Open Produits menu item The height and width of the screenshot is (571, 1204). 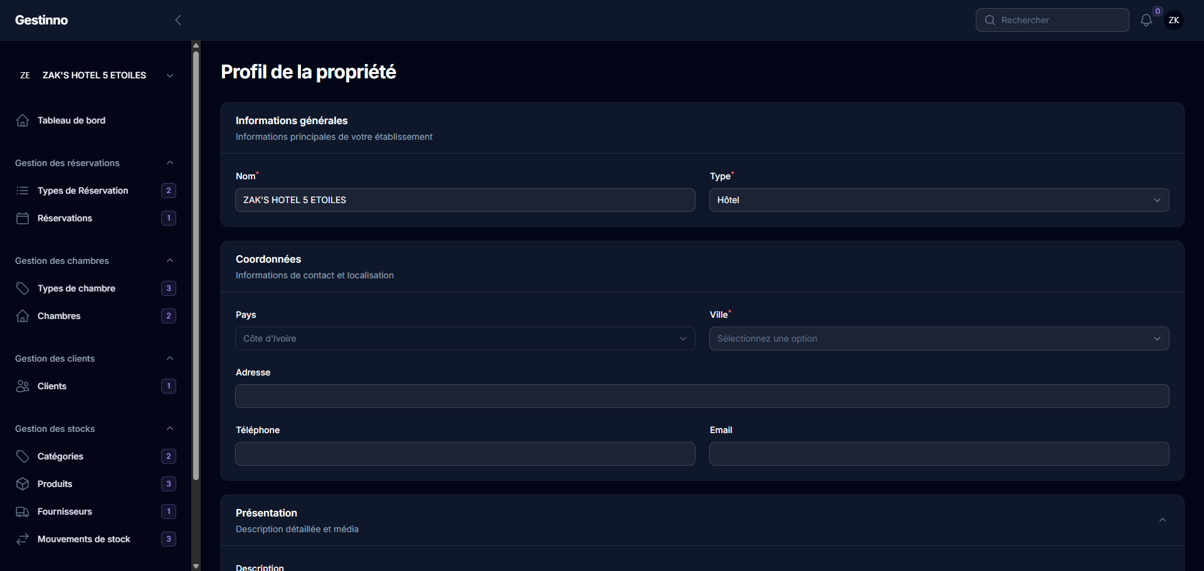click(x=95, y=484)
